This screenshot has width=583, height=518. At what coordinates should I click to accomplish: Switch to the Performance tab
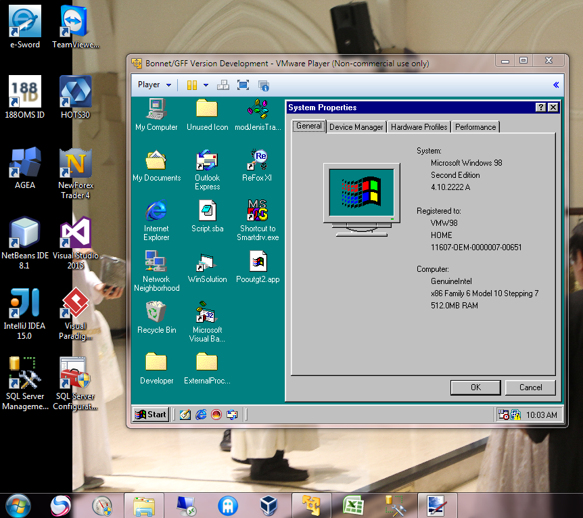pyautogui.click(x=476, y=126)
